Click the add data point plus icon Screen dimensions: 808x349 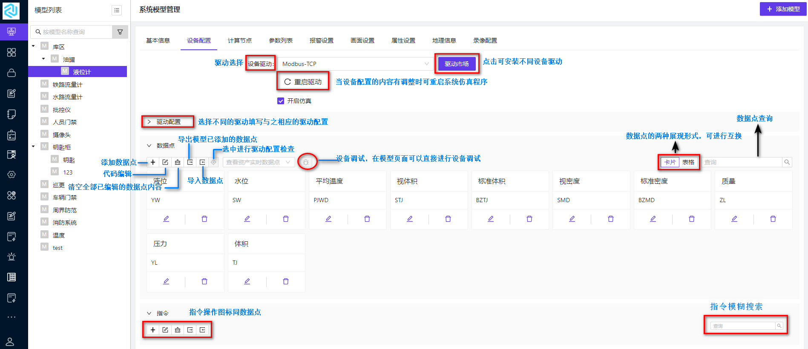[153, 162]
